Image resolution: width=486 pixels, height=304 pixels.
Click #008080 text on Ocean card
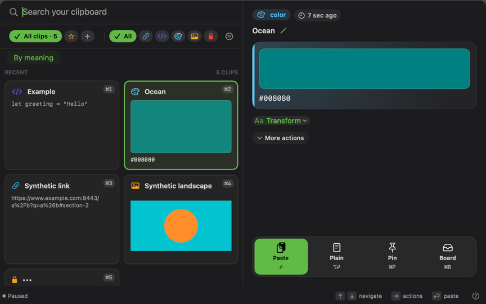142,159
